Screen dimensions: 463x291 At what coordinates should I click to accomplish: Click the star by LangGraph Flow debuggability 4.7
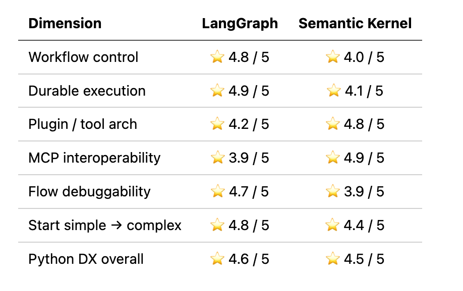217,191
